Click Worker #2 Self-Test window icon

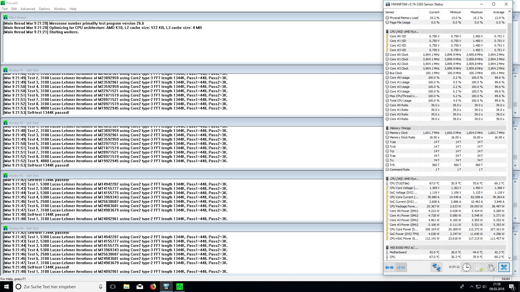tap(5, 123)
